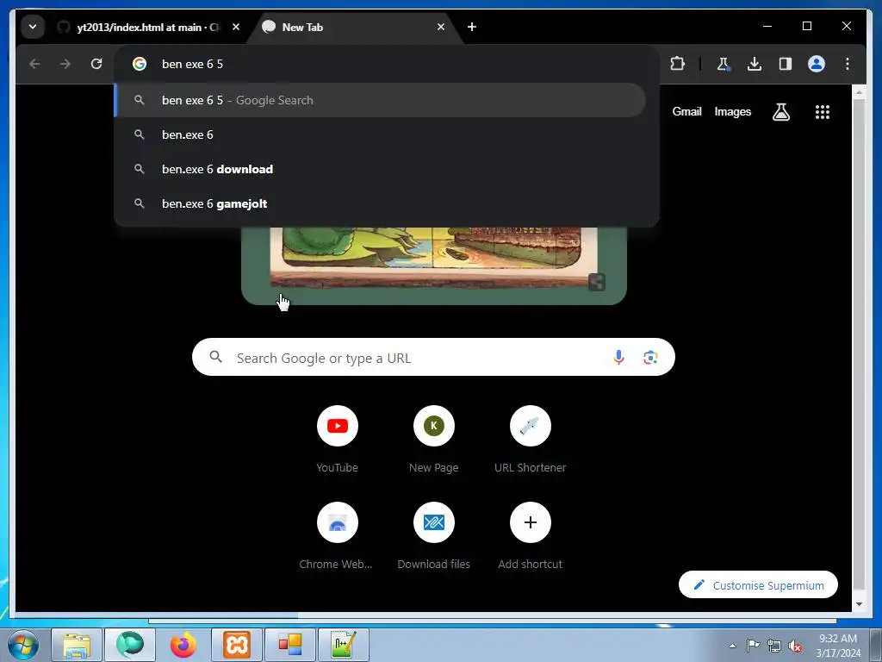Open Google Images link

732,111
